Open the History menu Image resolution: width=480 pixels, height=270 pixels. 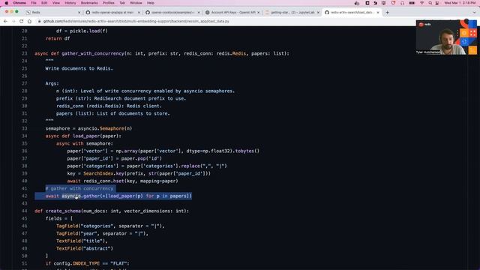[70, 3]
